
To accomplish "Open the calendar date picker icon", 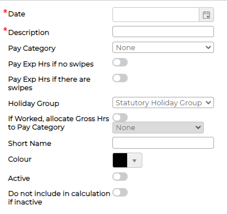I will [x=206, y=15].
